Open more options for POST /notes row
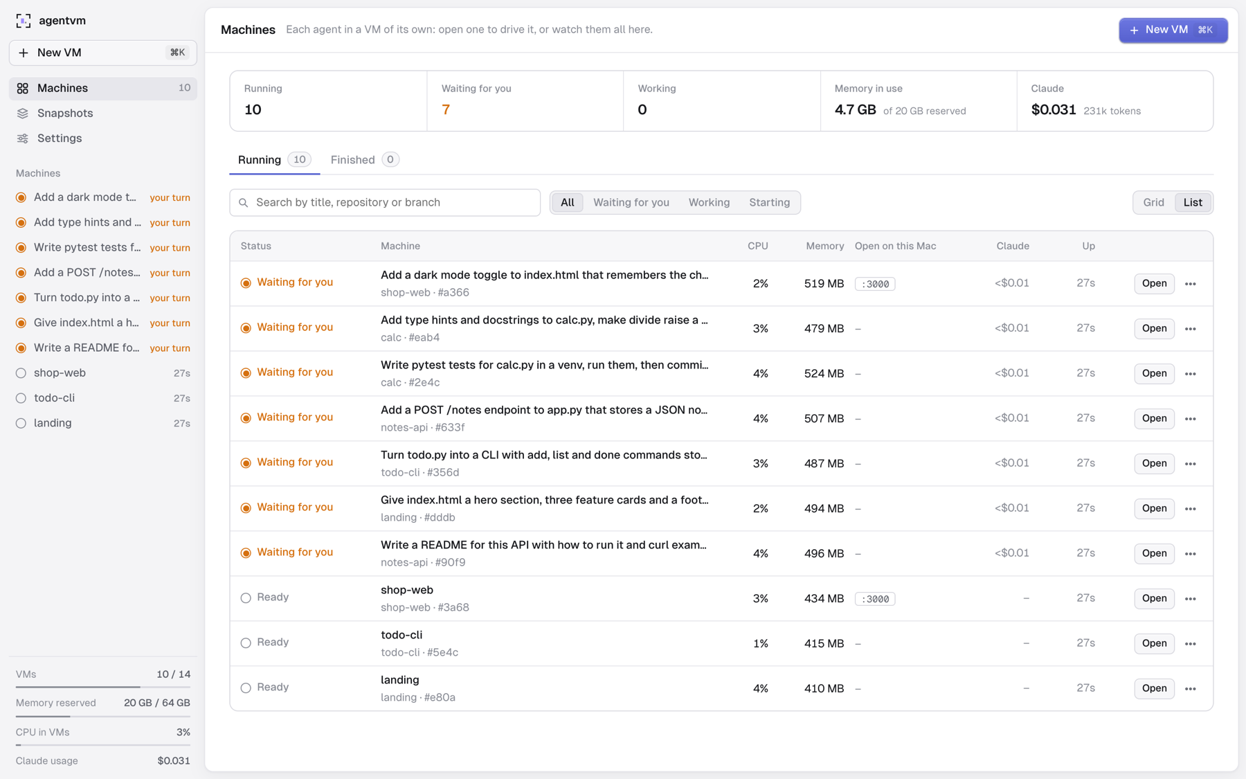 click(x=1191, y=419)
